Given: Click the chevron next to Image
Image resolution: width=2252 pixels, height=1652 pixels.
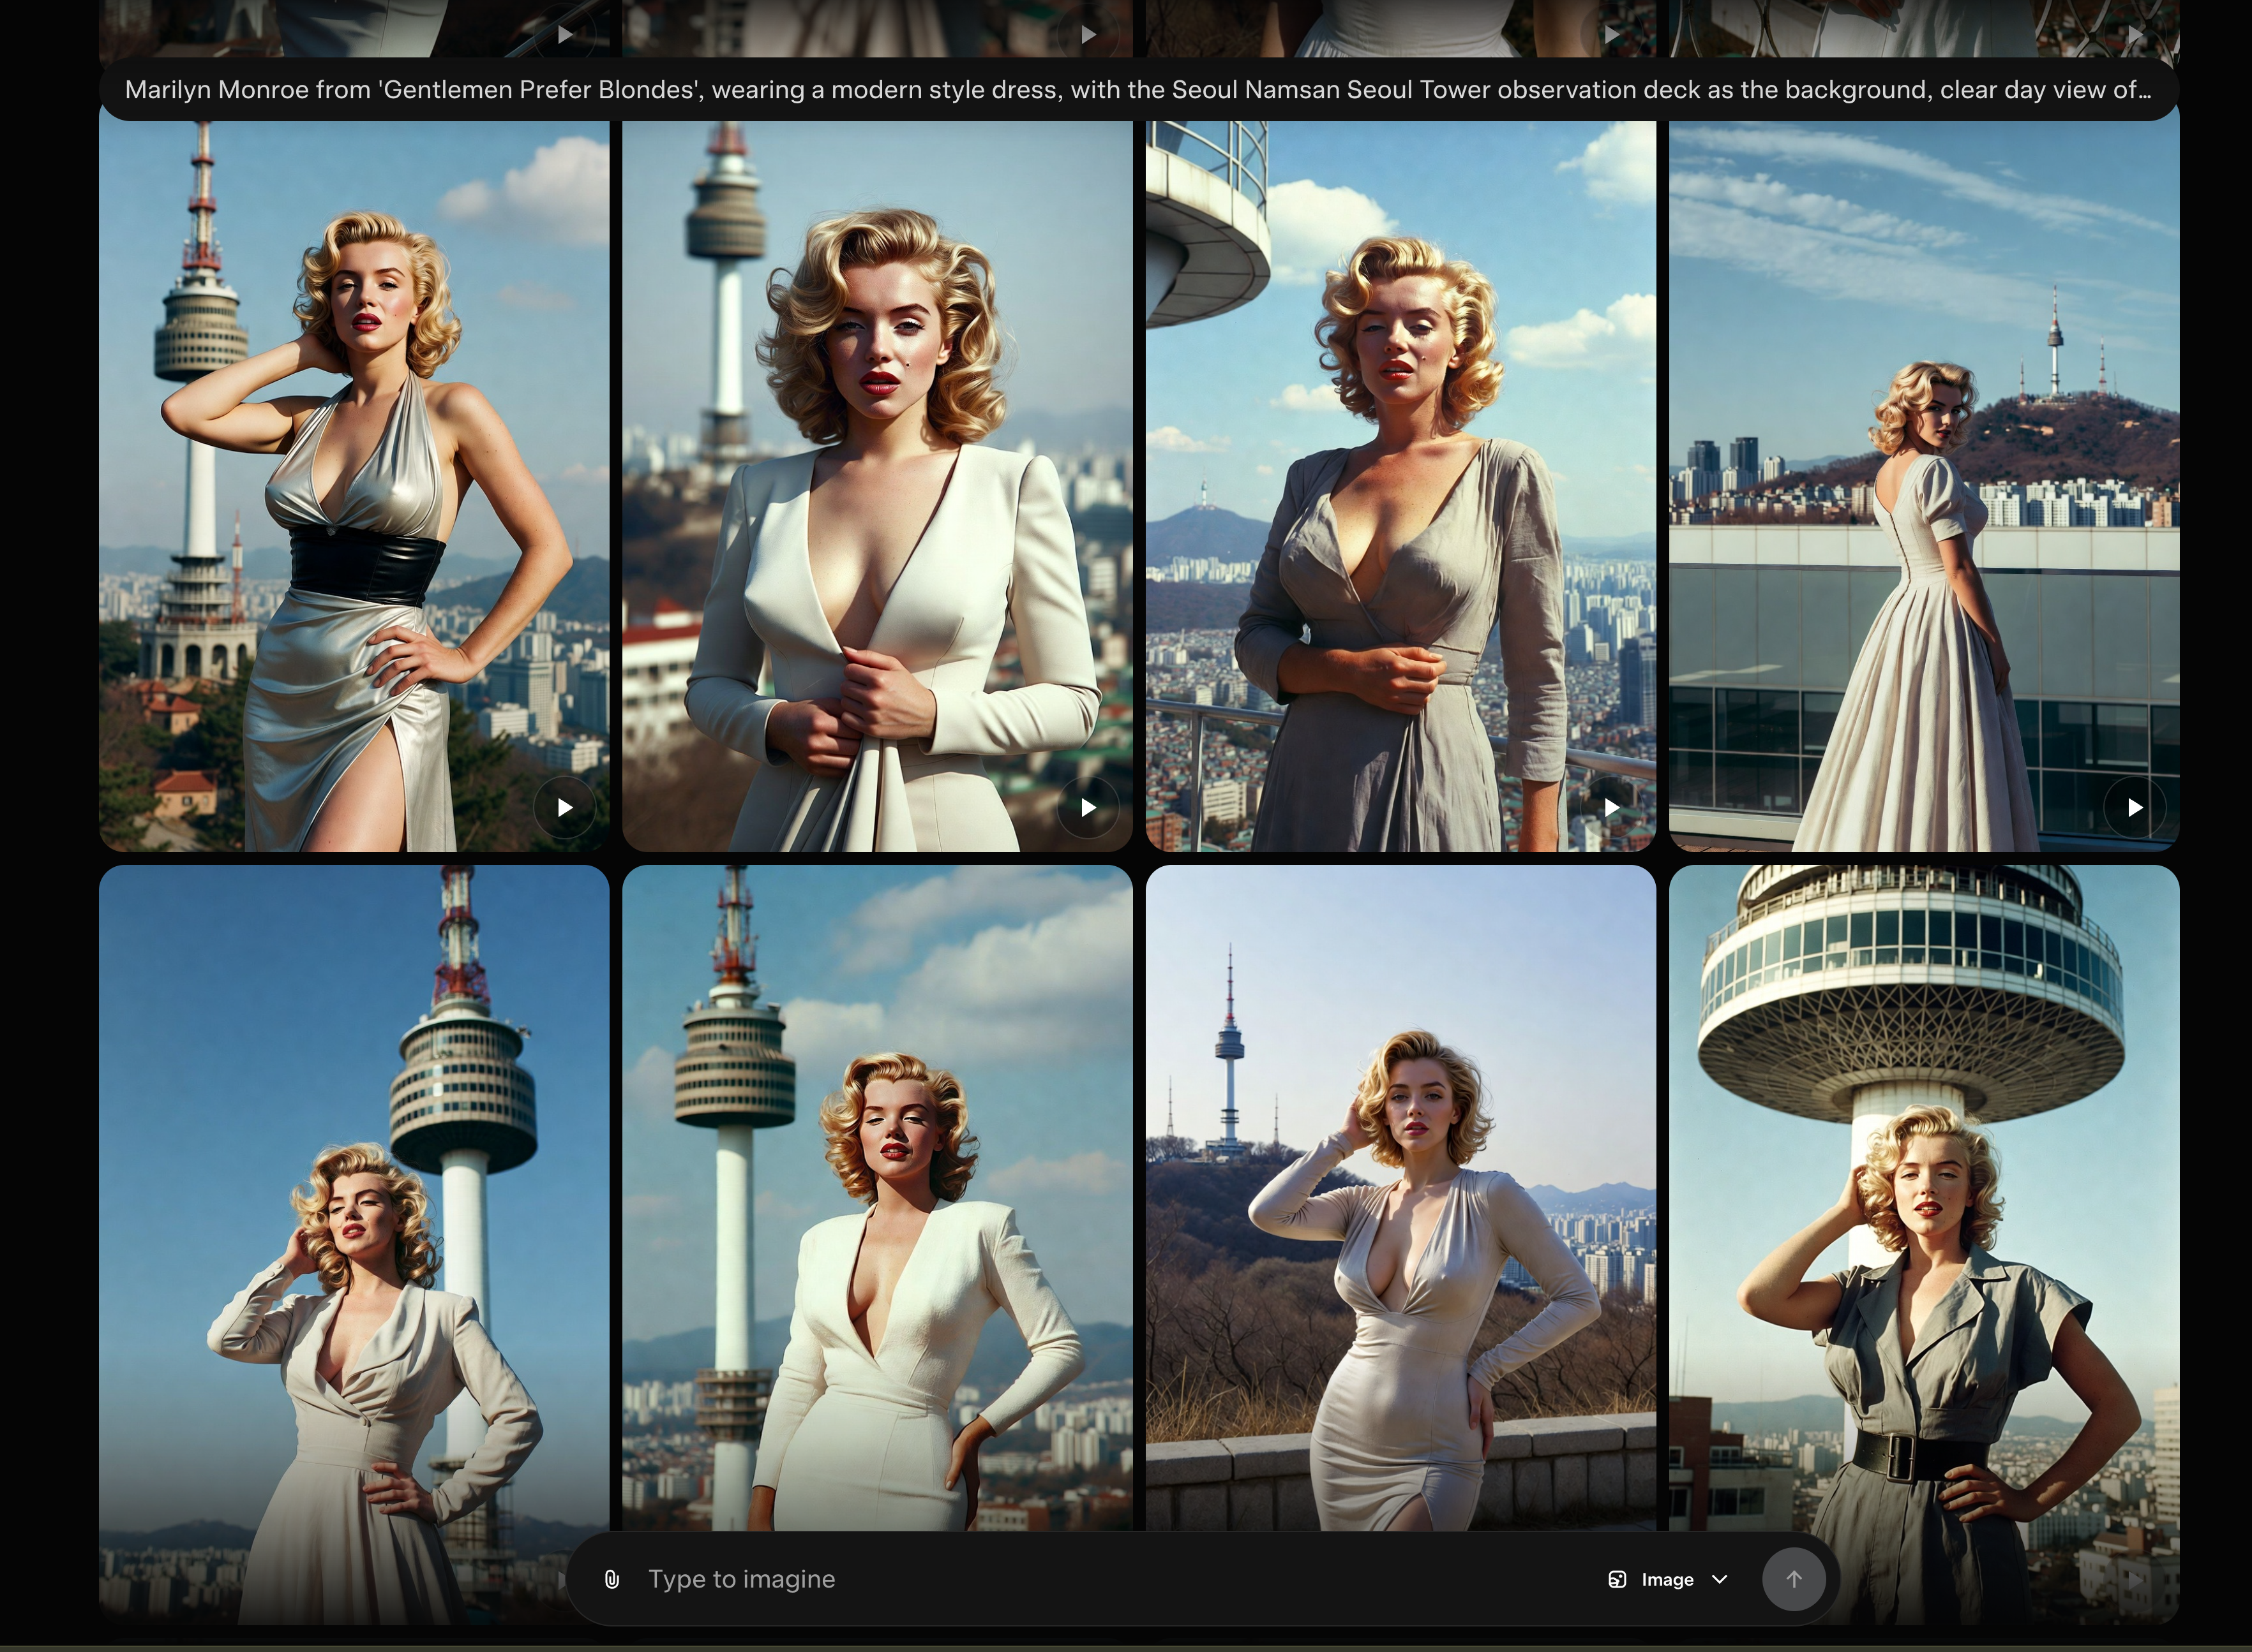Looking at the screenshot, I should 1720,1579.
